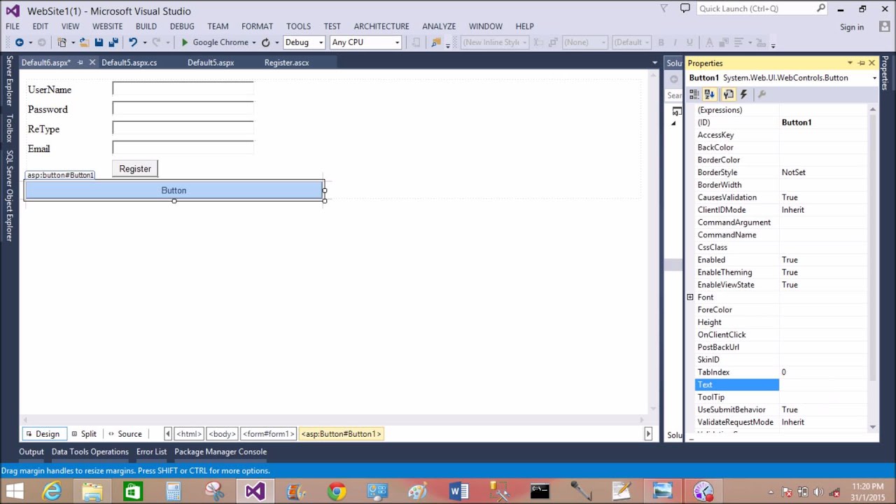Click the Save floppy disk icon
Screen dimensions: 896x504
click(x=99, y=43)
